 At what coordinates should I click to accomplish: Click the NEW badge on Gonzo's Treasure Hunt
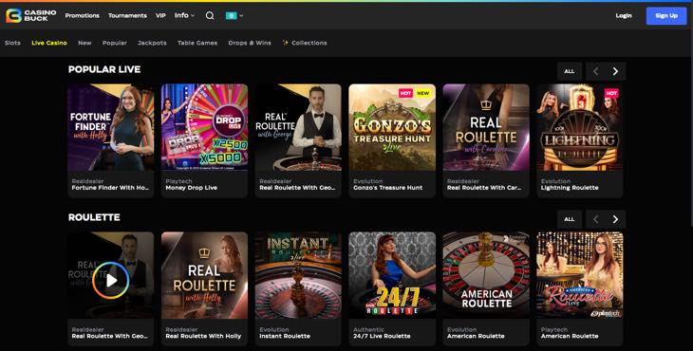coord(423,93)
